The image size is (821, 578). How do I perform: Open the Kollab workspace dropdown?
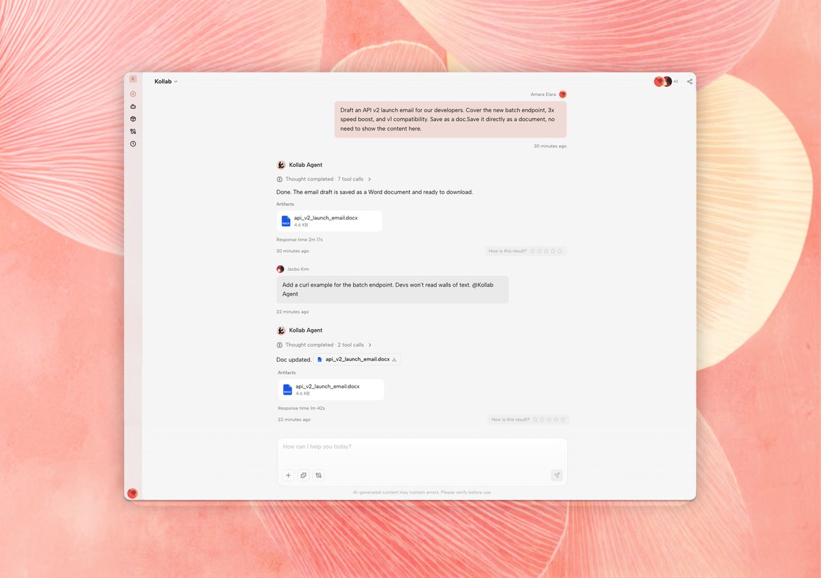point(166,81)
